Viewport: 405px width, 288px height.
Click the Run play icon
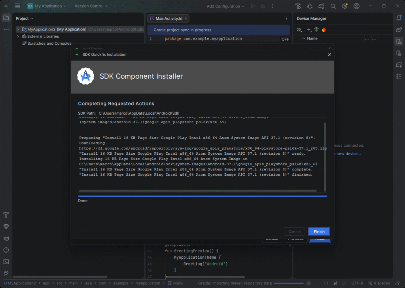(253, 6)
